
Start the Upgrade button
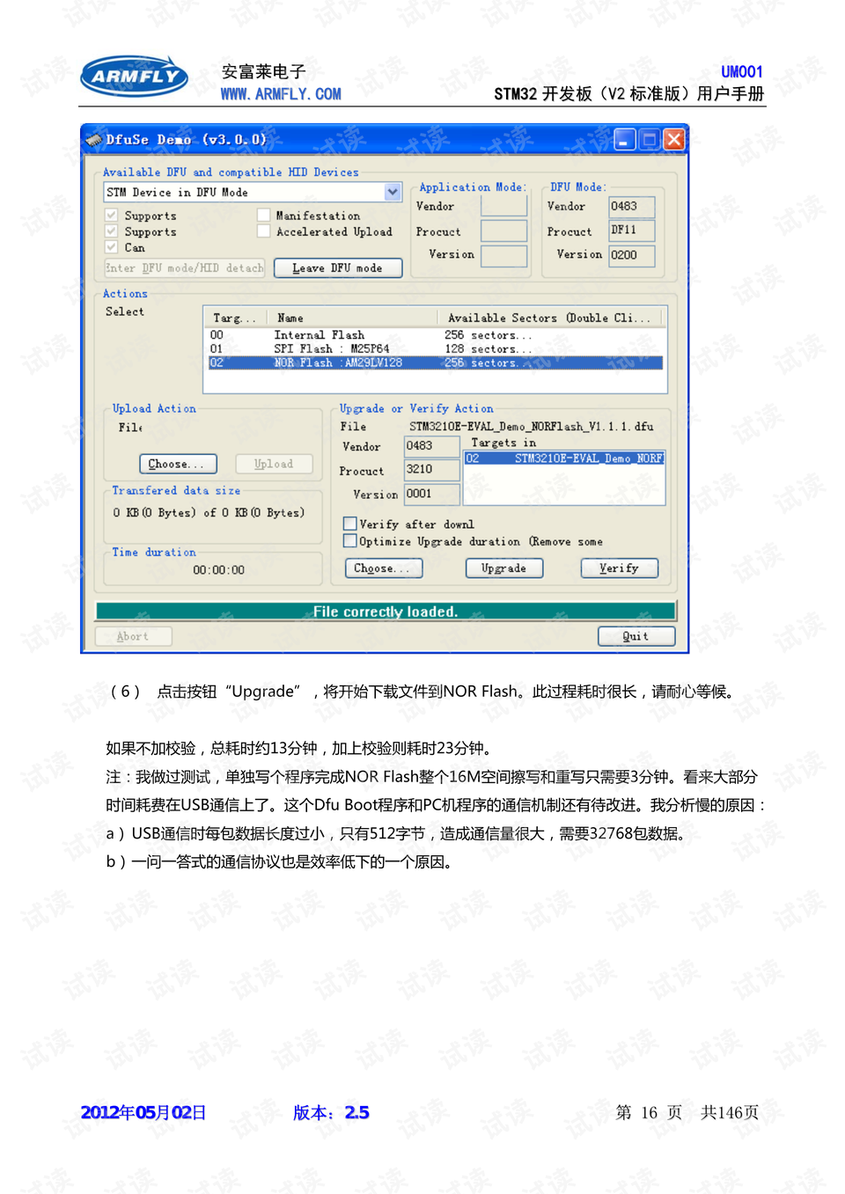point(503,568)
